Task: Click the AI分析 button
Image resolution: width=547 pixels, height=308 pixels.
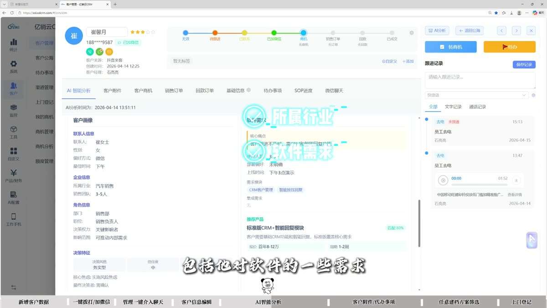Action: click(437, 31)
